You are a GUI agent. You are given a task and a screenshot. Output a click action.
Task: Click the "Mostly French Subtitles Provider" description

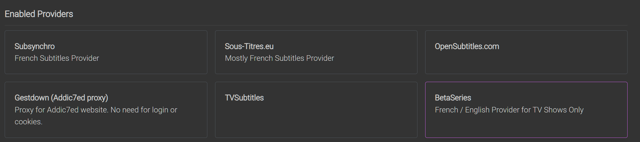[279, 58]
